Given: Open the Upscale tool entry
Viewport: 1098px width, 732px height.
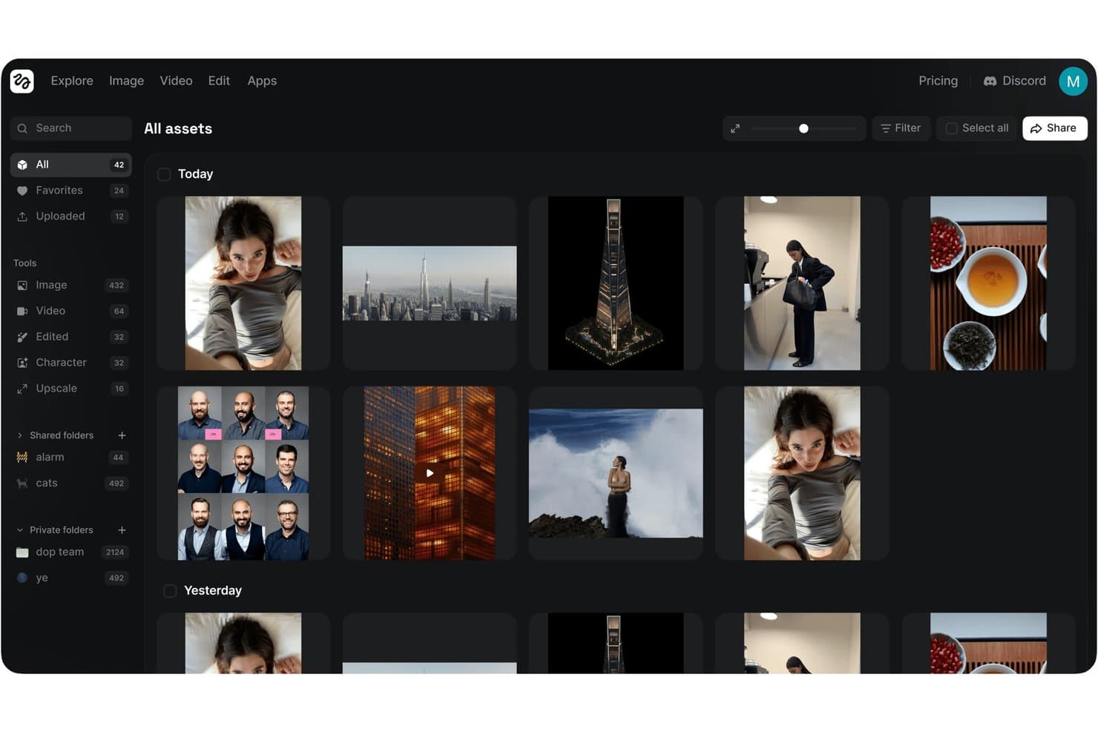Looking at the screenshot, I should 71,389.
